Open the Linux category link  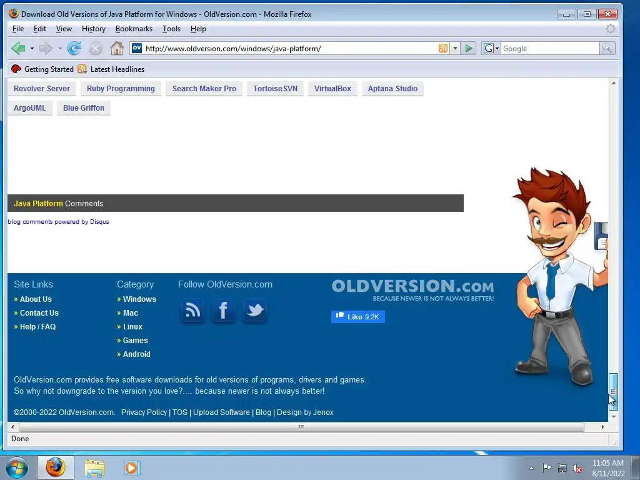tap(132, 326)
